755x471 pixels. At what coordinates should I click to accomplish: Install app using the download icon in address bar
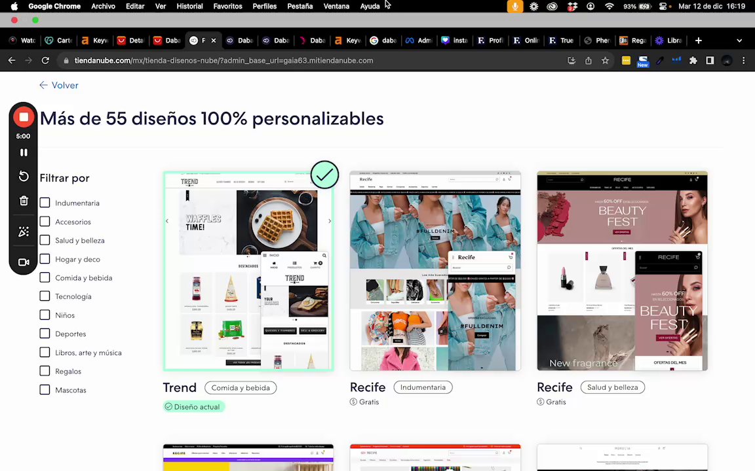pos(571,61)
